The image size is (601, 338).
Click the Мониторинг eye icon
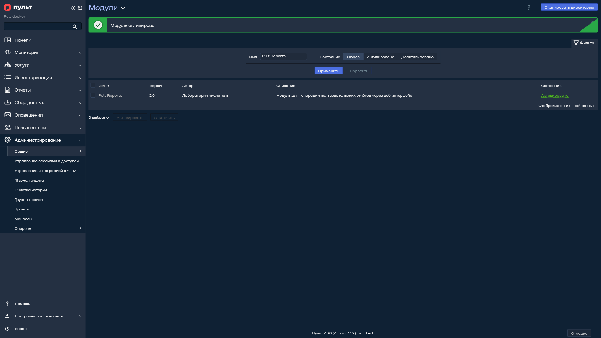8,52
